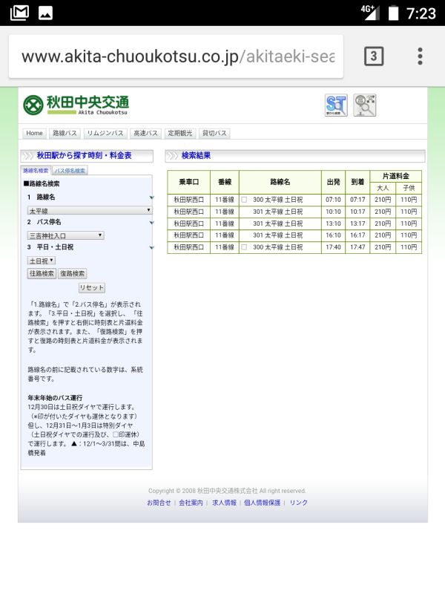Click the 求人情報 footer link
The image size is (445, 594).
[x=224, y=503]
